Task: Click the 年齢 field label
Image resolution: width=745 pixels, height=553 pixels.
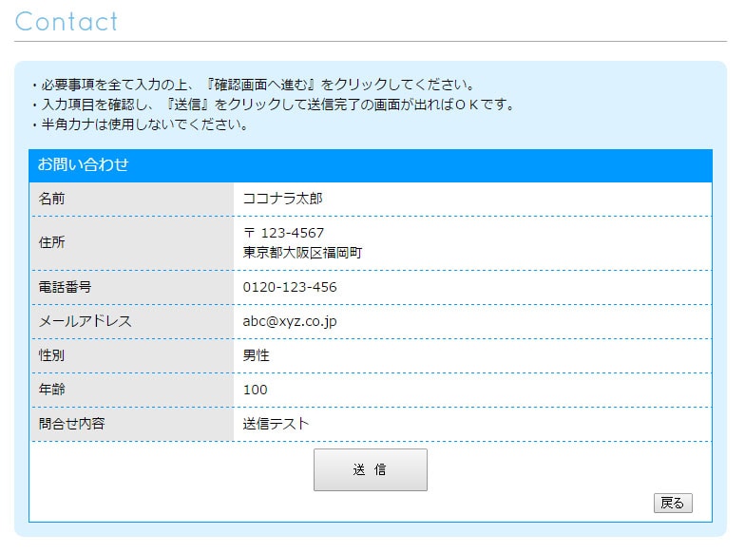Action: 51,390
